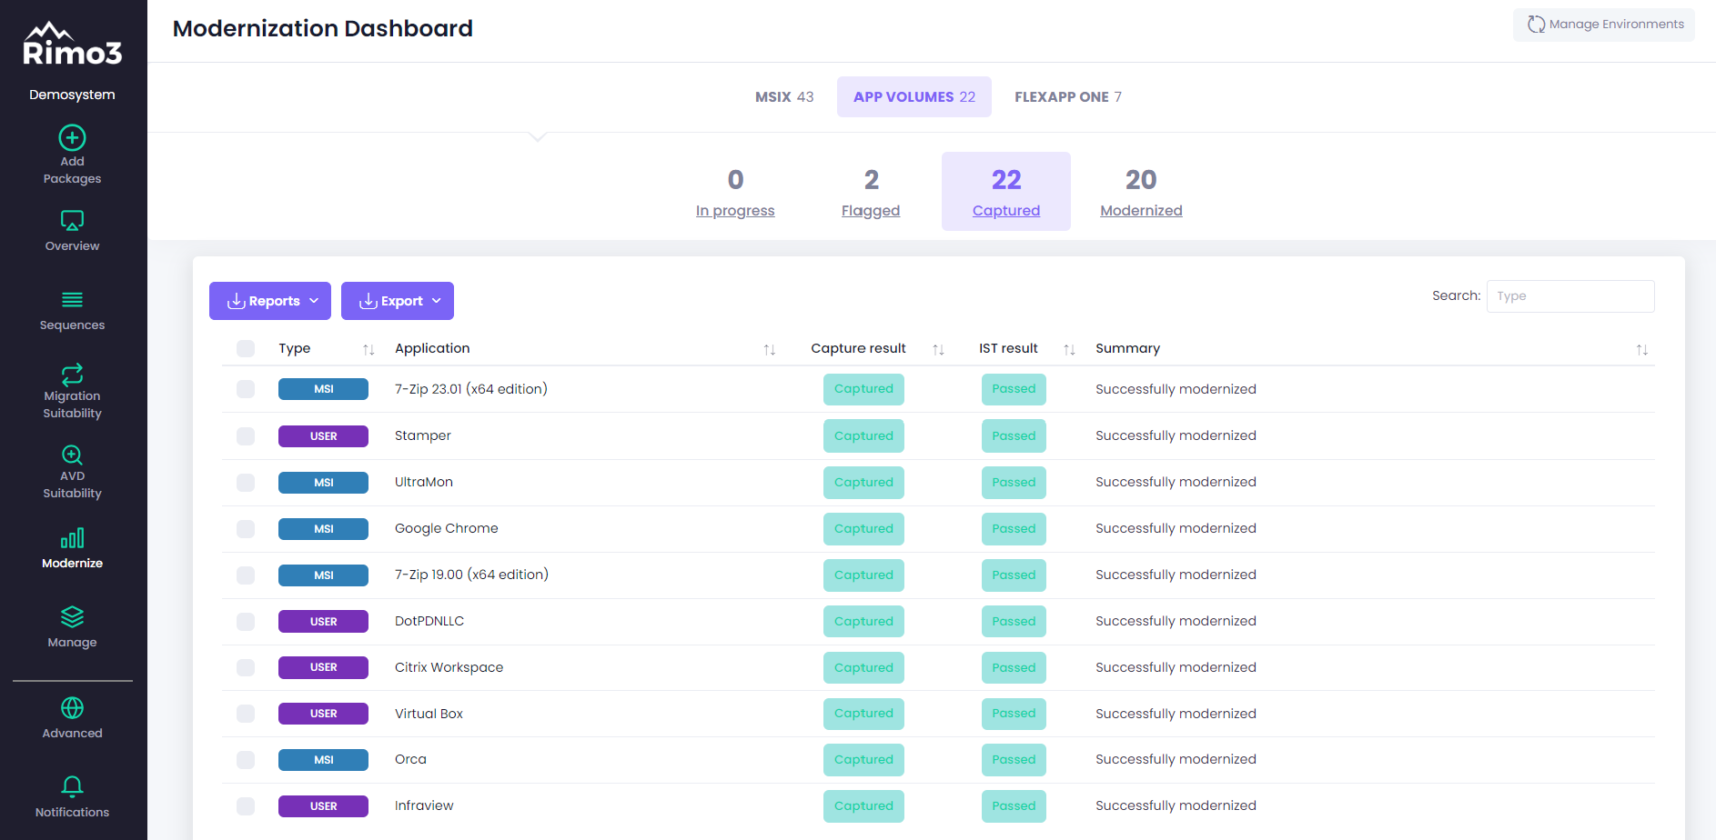This screenshot has width=1716, height=840.
Task: Sort table by Summary column
Action: click(x=1641, y=349)
